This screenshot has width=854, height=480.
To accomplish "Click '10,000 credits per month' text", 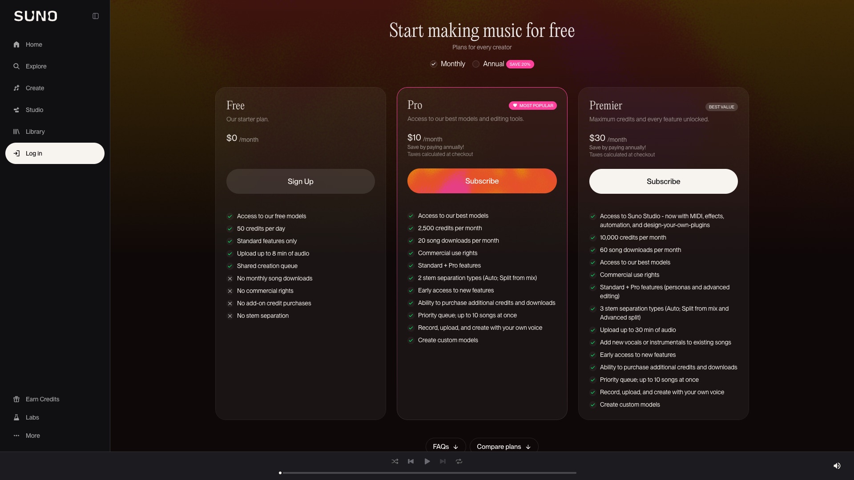I will point(633,237).
